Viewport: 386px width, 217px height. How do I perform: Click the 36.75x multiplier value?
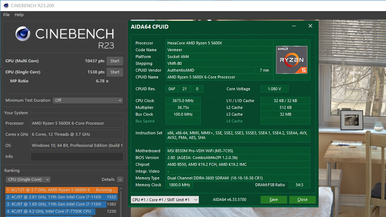183,107
